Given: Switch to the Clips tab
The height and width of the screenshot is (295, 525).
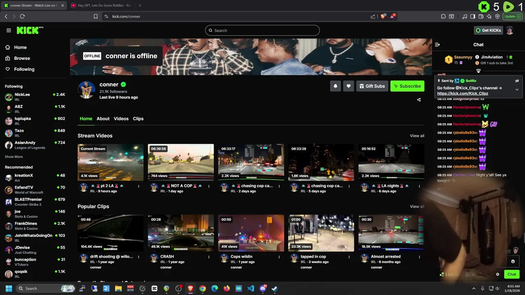Looking at the screenshot, I should coord(138,119).
